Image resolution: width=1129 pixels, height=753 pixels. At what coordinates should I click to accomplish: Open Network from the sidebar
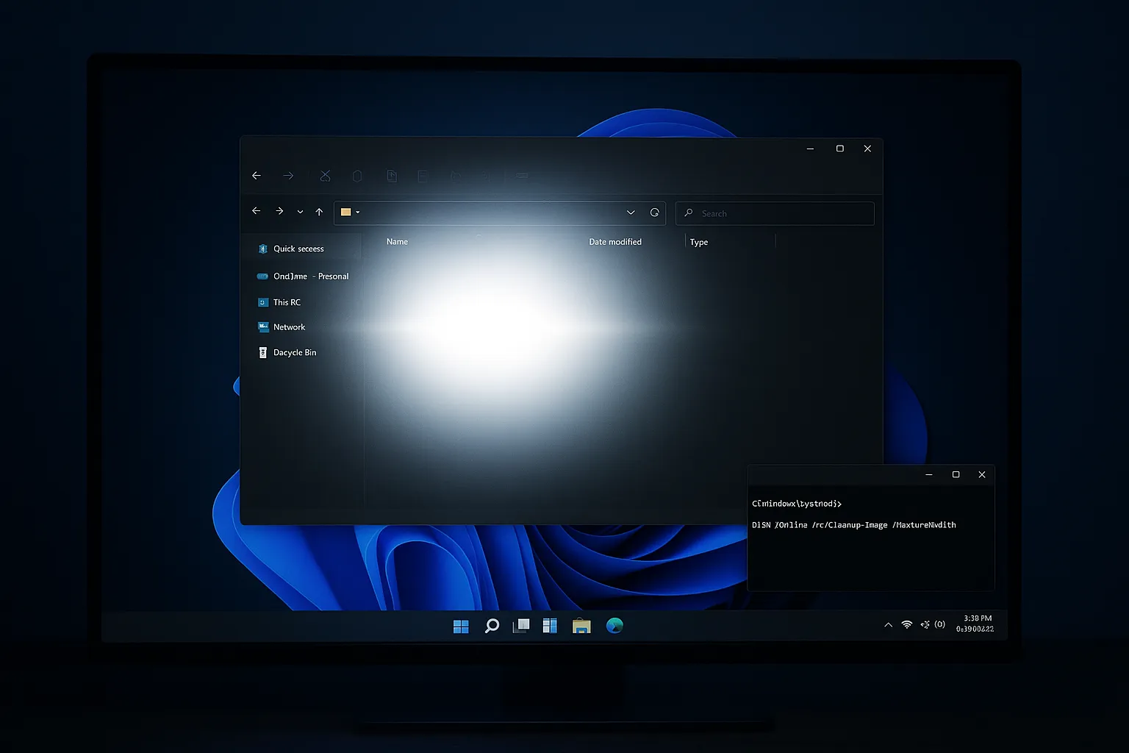click(289, 326)
